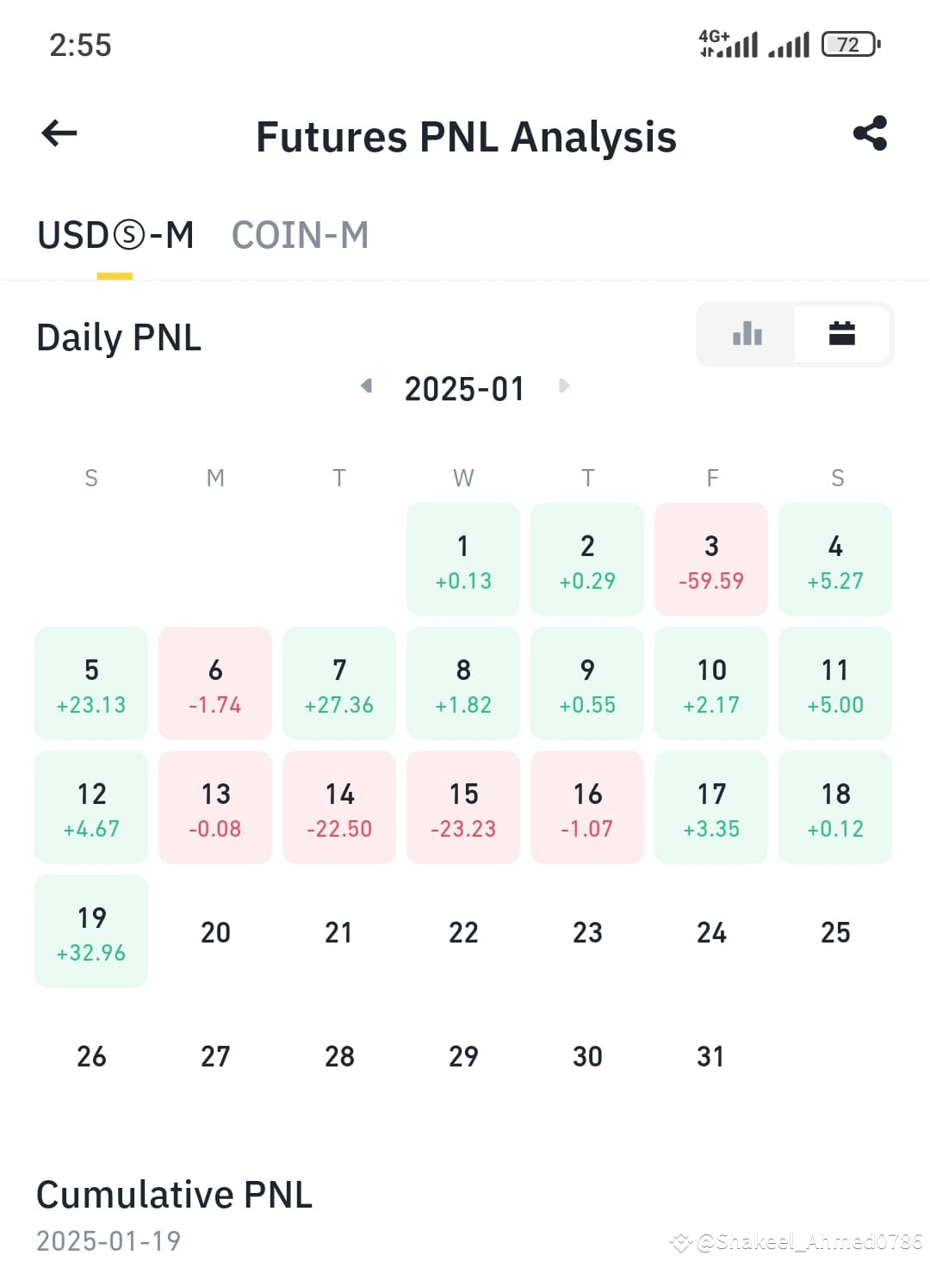Select day 4 showing +5.27
The height and width of the screenshot is (1261, 930).
[835, 559]
